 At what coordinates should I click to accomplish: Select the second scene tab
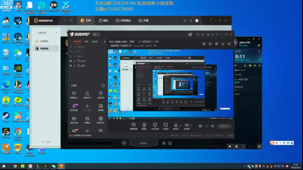[87, 42]
